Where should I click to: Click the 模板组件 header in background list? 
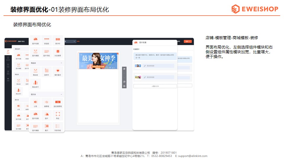click(x=17, y=49)
